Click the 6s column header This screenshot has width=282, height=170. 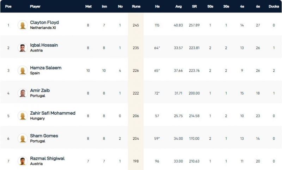(258, 6)
